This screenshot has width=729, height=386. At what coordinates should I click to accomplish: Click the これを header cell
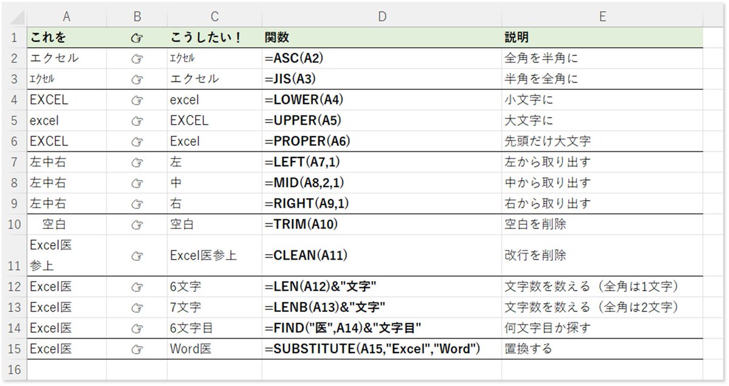pyautogui.click(x=66, y=38)
